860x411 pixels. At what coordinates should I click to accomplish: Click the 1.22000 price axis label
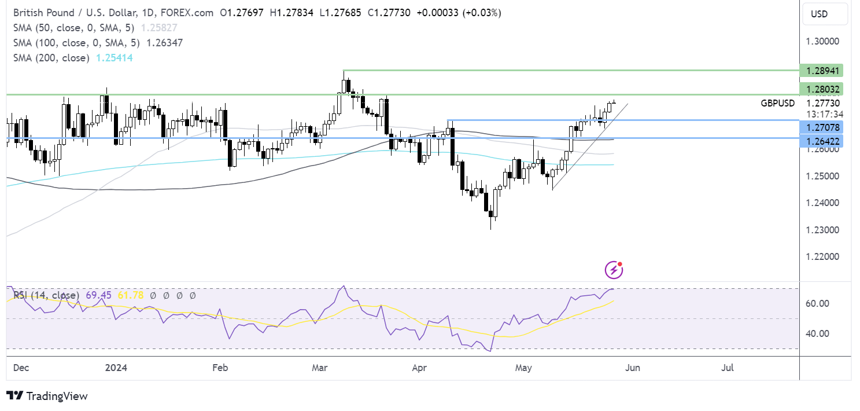tap(822, 256)
